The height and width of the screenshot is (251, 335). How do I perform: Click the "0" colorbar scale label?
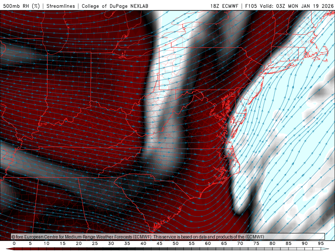click(x=14, y=243)
